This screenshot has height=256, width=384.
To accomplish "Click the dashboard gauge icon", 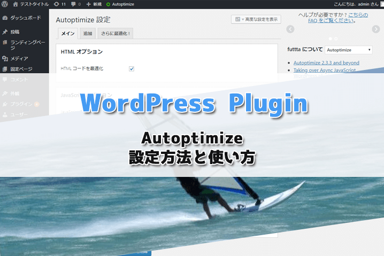I will click(5, 18).
